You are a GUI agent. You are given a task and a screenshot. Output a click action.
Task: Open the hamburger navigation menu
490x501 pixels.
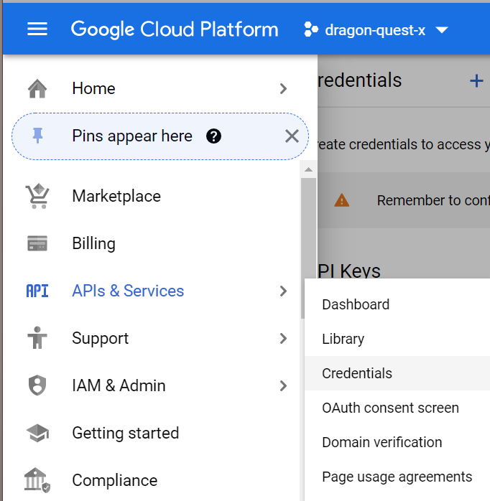pyautogui.click(x=37, y=29)
